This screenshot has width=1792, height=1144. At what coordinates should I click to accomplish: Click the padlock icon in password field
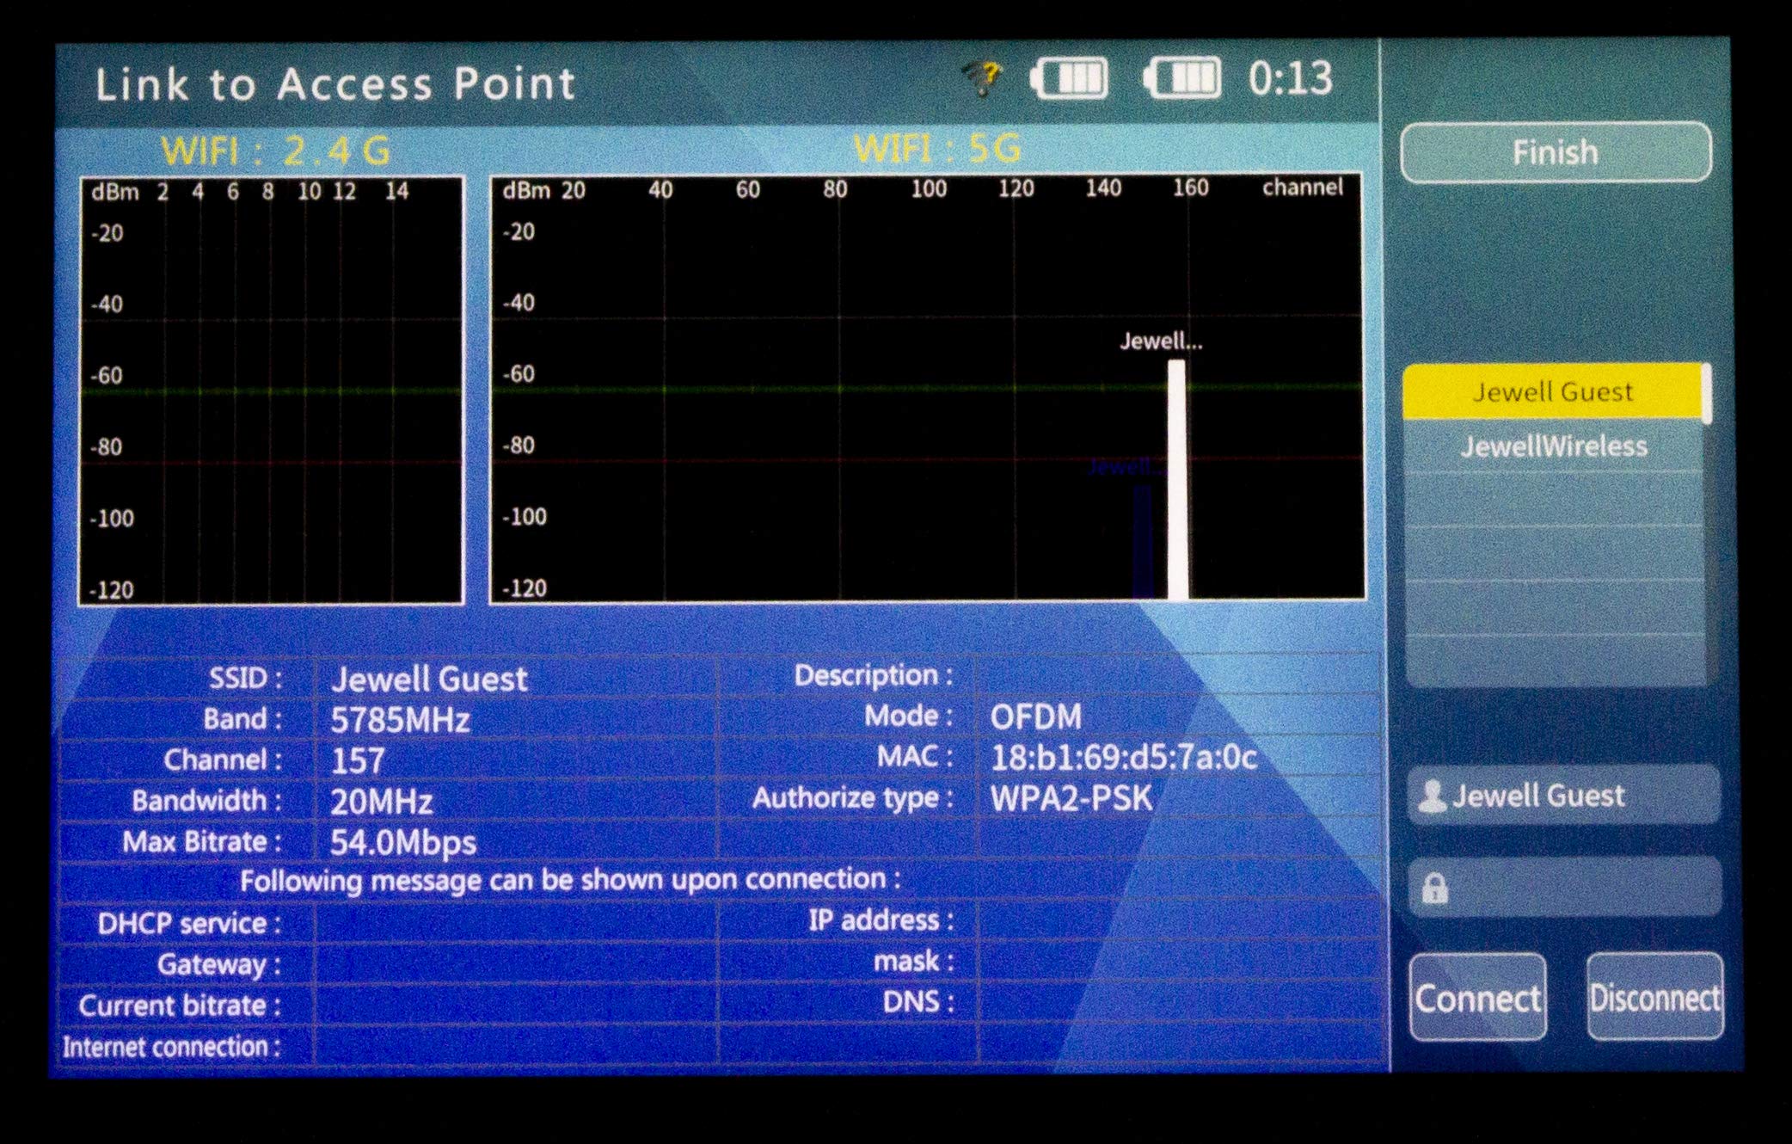[x=1434, y=889]
